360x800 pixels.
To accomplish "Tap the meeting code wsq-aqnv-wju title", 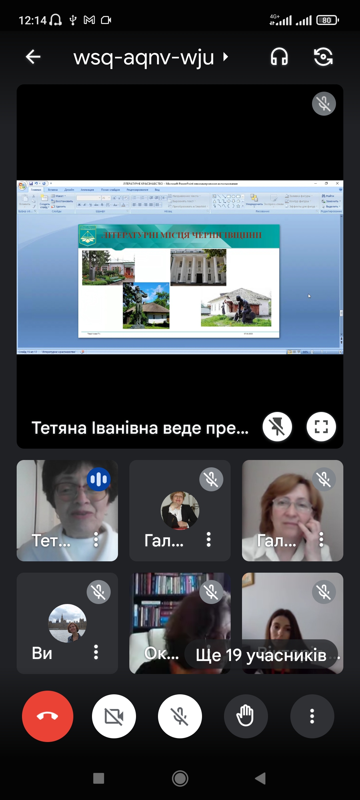I will pyautogui.click(x=143, y=57).
